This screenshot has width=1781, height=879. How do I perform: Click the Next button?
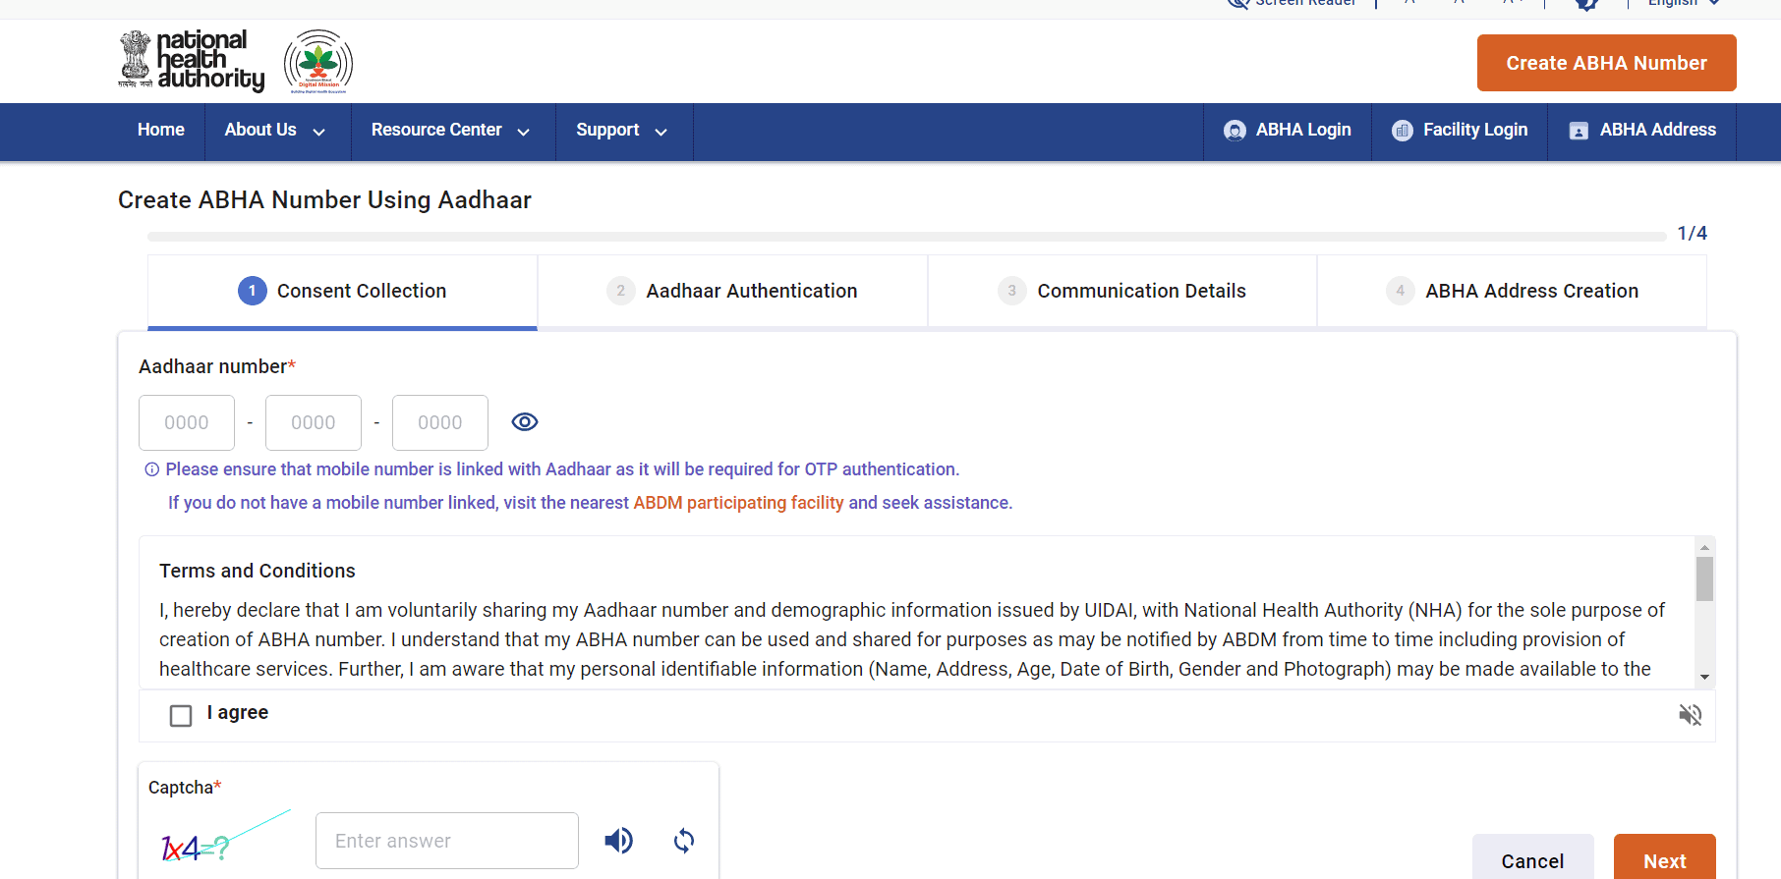click(1665, 858)
